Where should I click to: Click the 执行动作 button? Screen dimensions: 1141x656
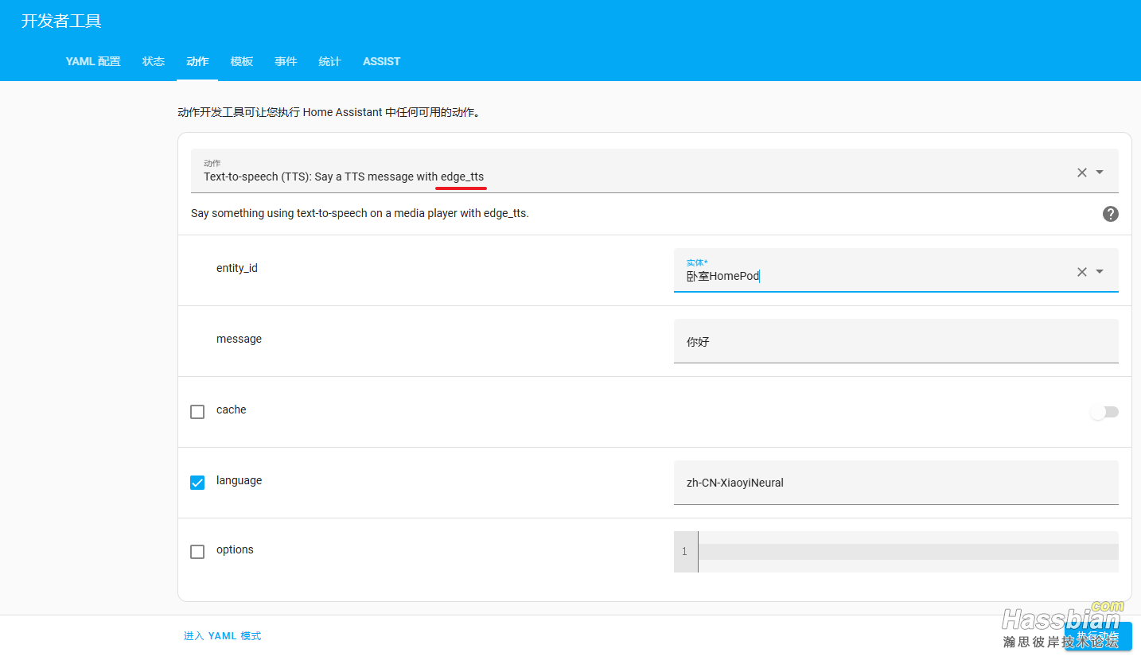pos(1098,636)
